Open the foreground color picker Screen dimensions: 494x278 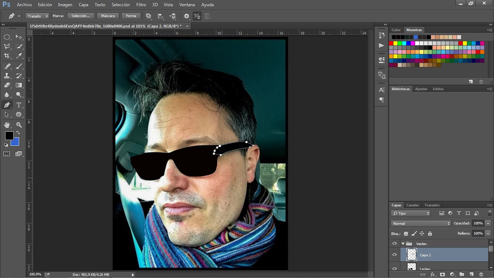9,136
